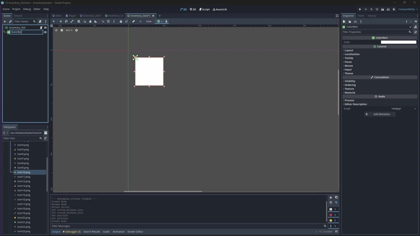Select the Move mode tool in the canvas toolbar
Image resolution: width=420 pixels, height=236 pixels.
pos(60,21)
